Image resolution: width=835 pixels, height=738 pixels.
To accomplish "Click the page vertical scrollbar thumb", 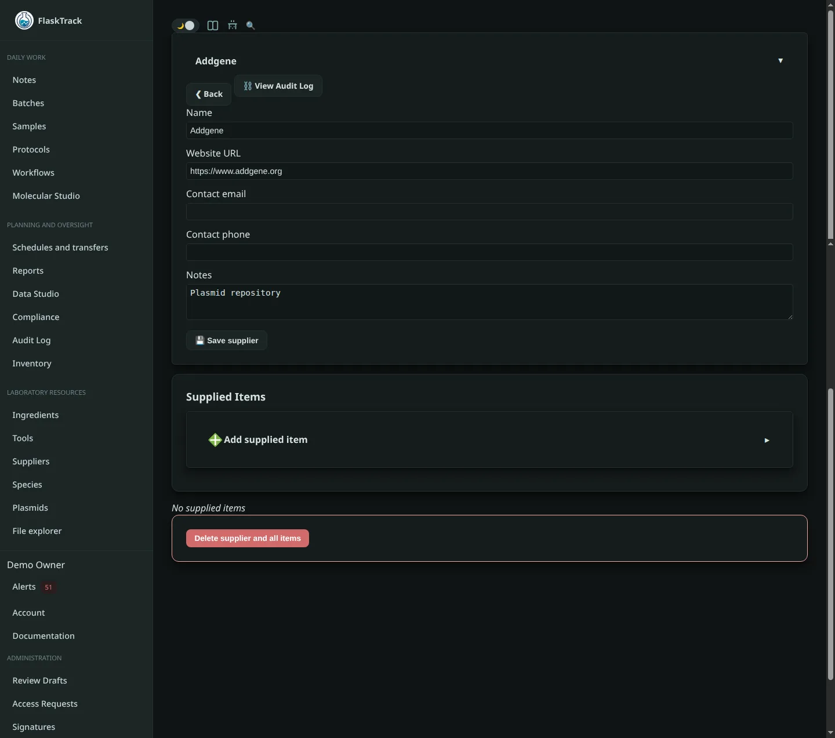I will [830, 125].
